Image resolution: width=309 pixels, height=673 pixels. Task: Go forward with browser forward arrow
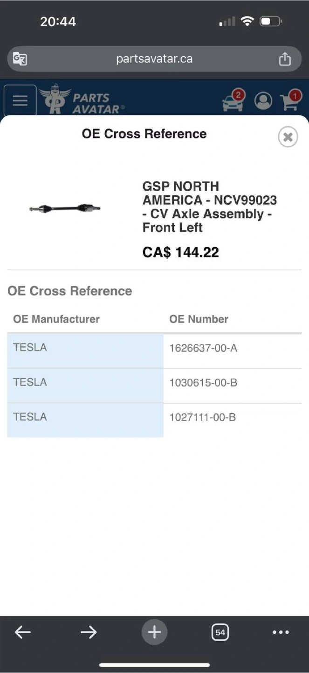click(89, 632)
